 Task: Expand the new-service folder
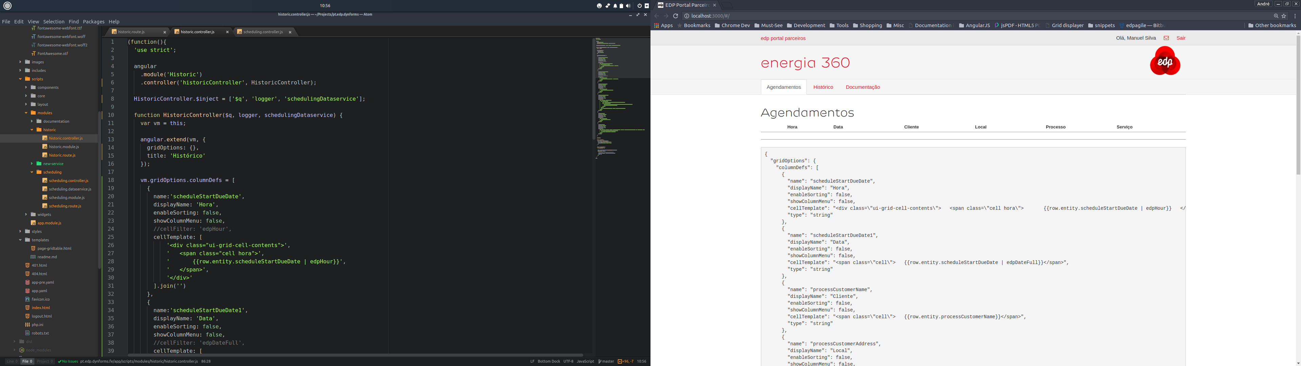click(x=32, y=164)
